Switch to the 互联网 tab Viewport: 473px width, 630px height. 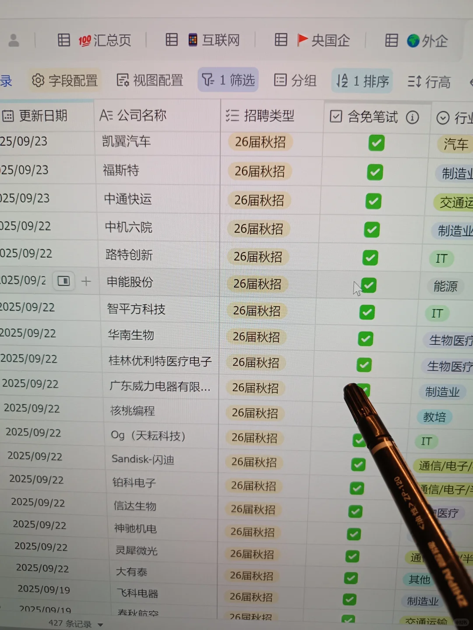221,40
